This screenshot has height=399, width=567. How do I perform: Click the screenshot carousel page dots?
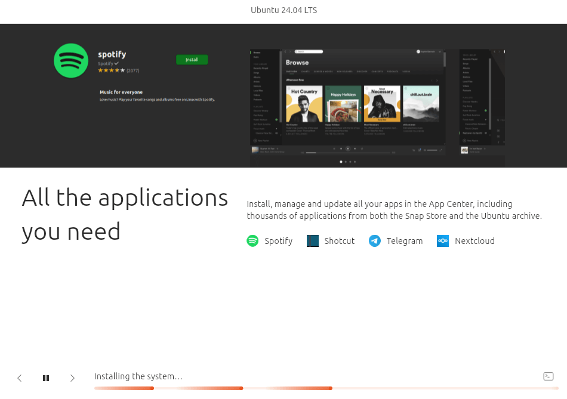pos(347,162)
